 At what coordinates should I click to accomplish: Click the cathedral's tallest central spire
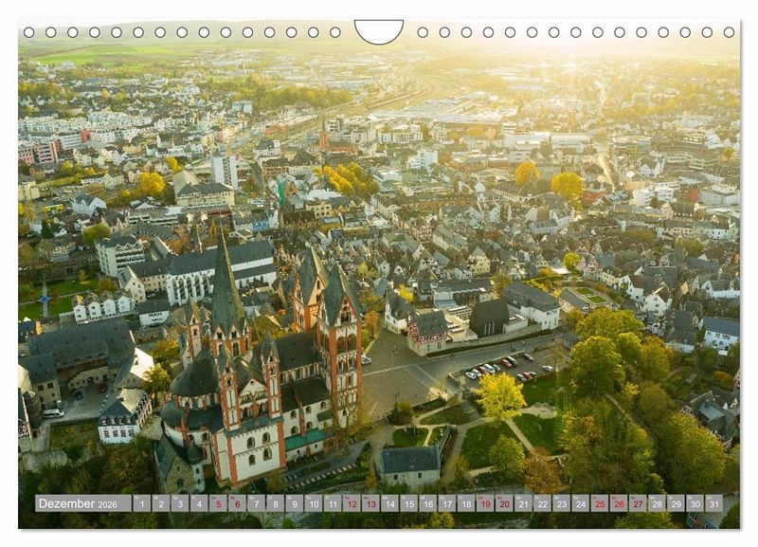[226, 284]
